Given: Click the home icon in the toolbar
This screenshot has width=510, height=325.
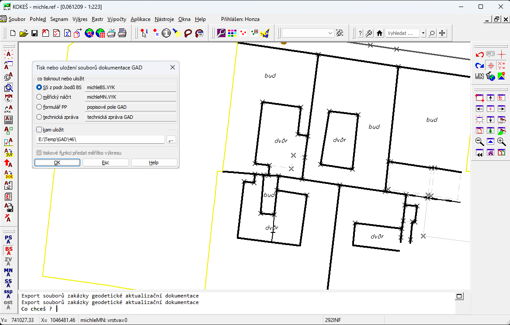Looking at the screenshot, I should [379, 33].
